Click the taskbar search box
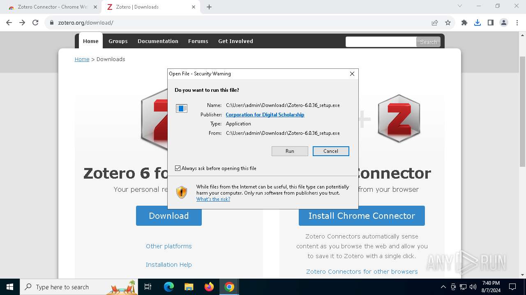This screenshot has height=295, width=526. 79,287
